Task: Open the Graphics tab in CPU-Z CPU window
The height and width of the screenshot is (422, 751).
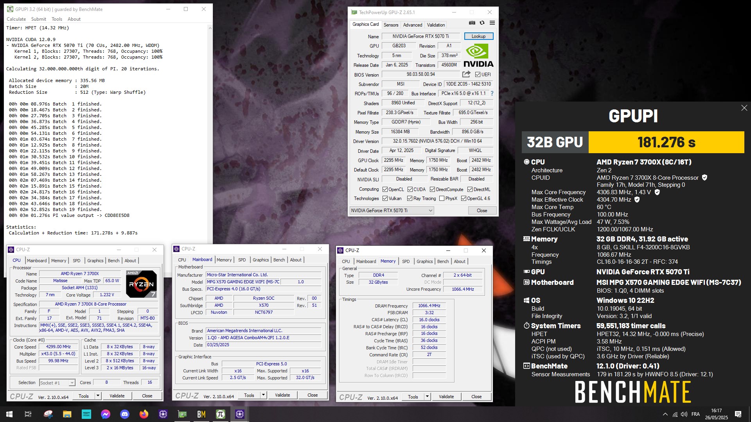Action: click(x=95, y=261)
